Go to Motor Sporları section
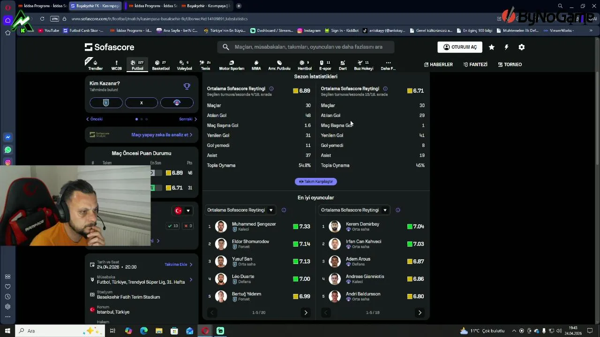Image resolution: width=600 pixels, height=337 pixels. [232, 65]
